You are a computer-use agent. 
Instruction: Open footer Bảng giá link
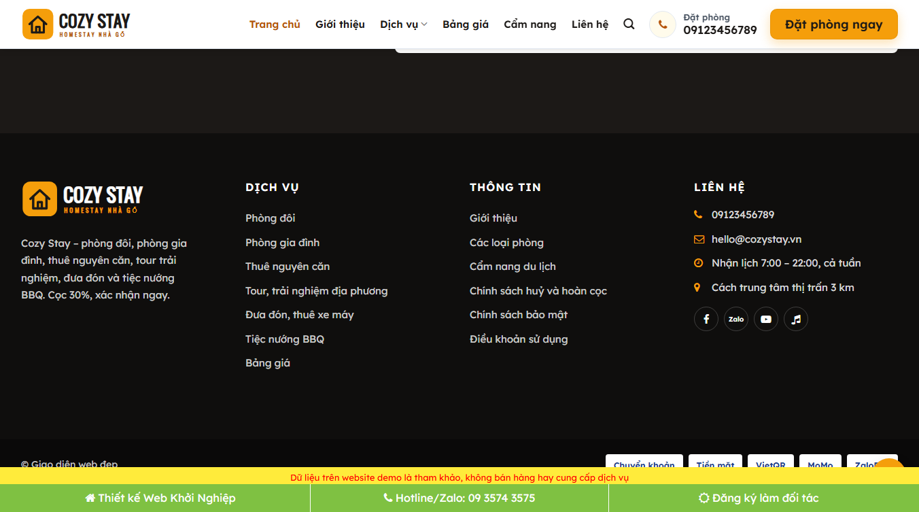(268, 363)
